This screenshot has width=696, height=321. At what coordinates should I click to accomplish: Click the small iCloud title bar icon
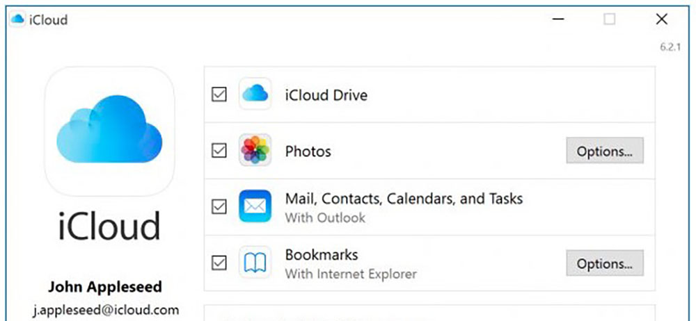point(17,19)
